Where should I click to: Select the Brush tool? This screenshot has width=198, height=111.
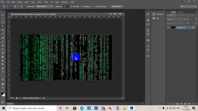pos(3,42)
